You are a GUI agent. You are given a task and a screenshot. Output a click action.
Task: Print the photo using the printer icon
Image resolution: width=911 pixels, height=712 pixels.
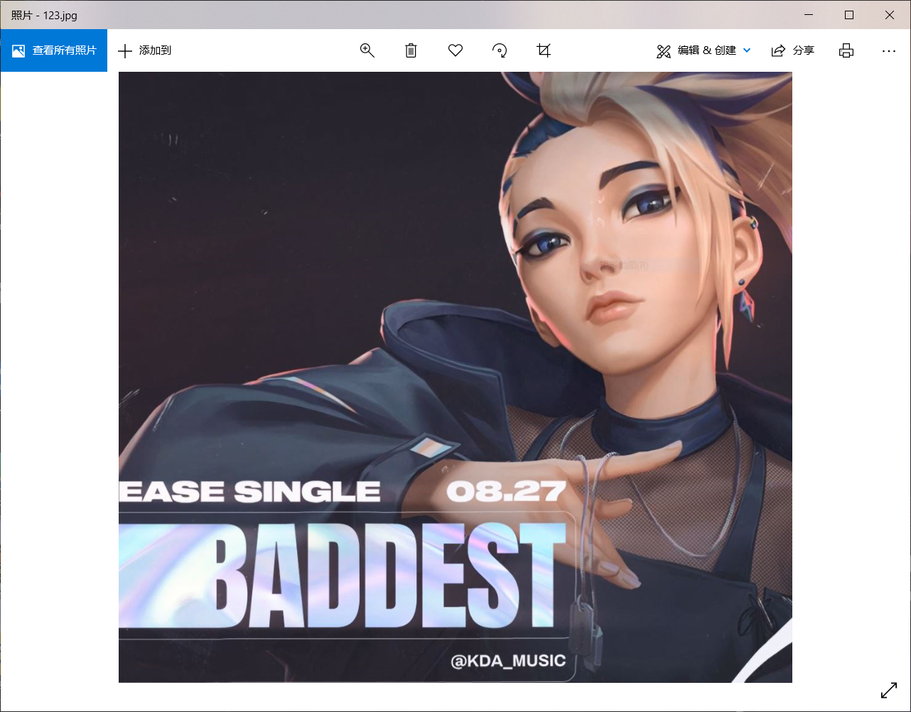(846, 50)
